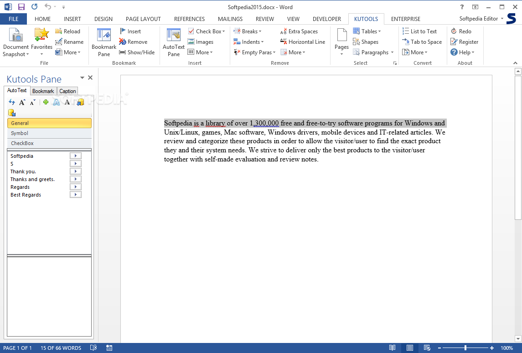Click the Images insert button
The width and height of the screenshot is (522, 353).
pos(201,42)
